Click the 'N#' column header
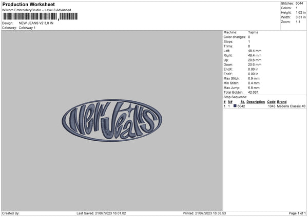Screen dimensions: 308x217 coord(230,102)
